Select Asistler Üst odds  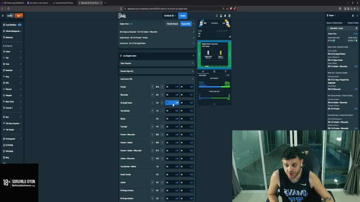point(172,182)
